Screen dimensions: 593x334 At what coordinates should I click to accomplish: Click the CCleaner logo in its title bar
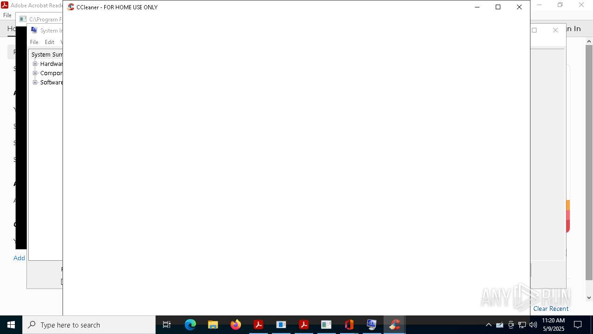coord(71,7)
